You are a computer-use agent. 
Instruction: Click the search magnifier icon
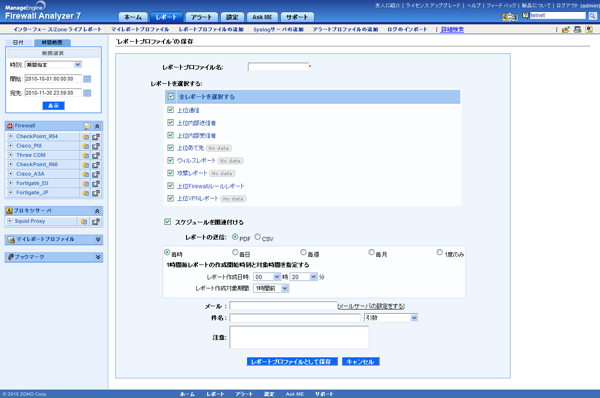592,16
